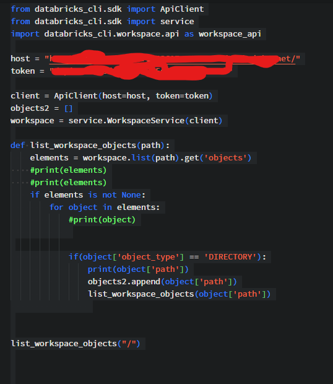Click the 'token' variable assignment

[x=121, y=71]
